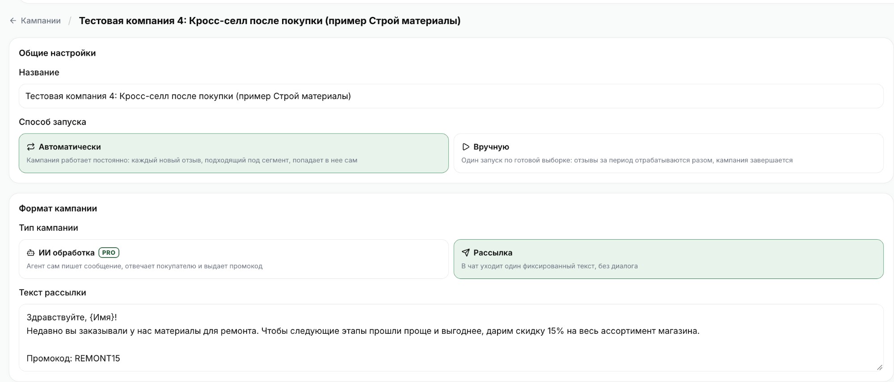Choose the Рассылка campaign type
The width and height of the screenshot is (894, 382).
(668, 259)
